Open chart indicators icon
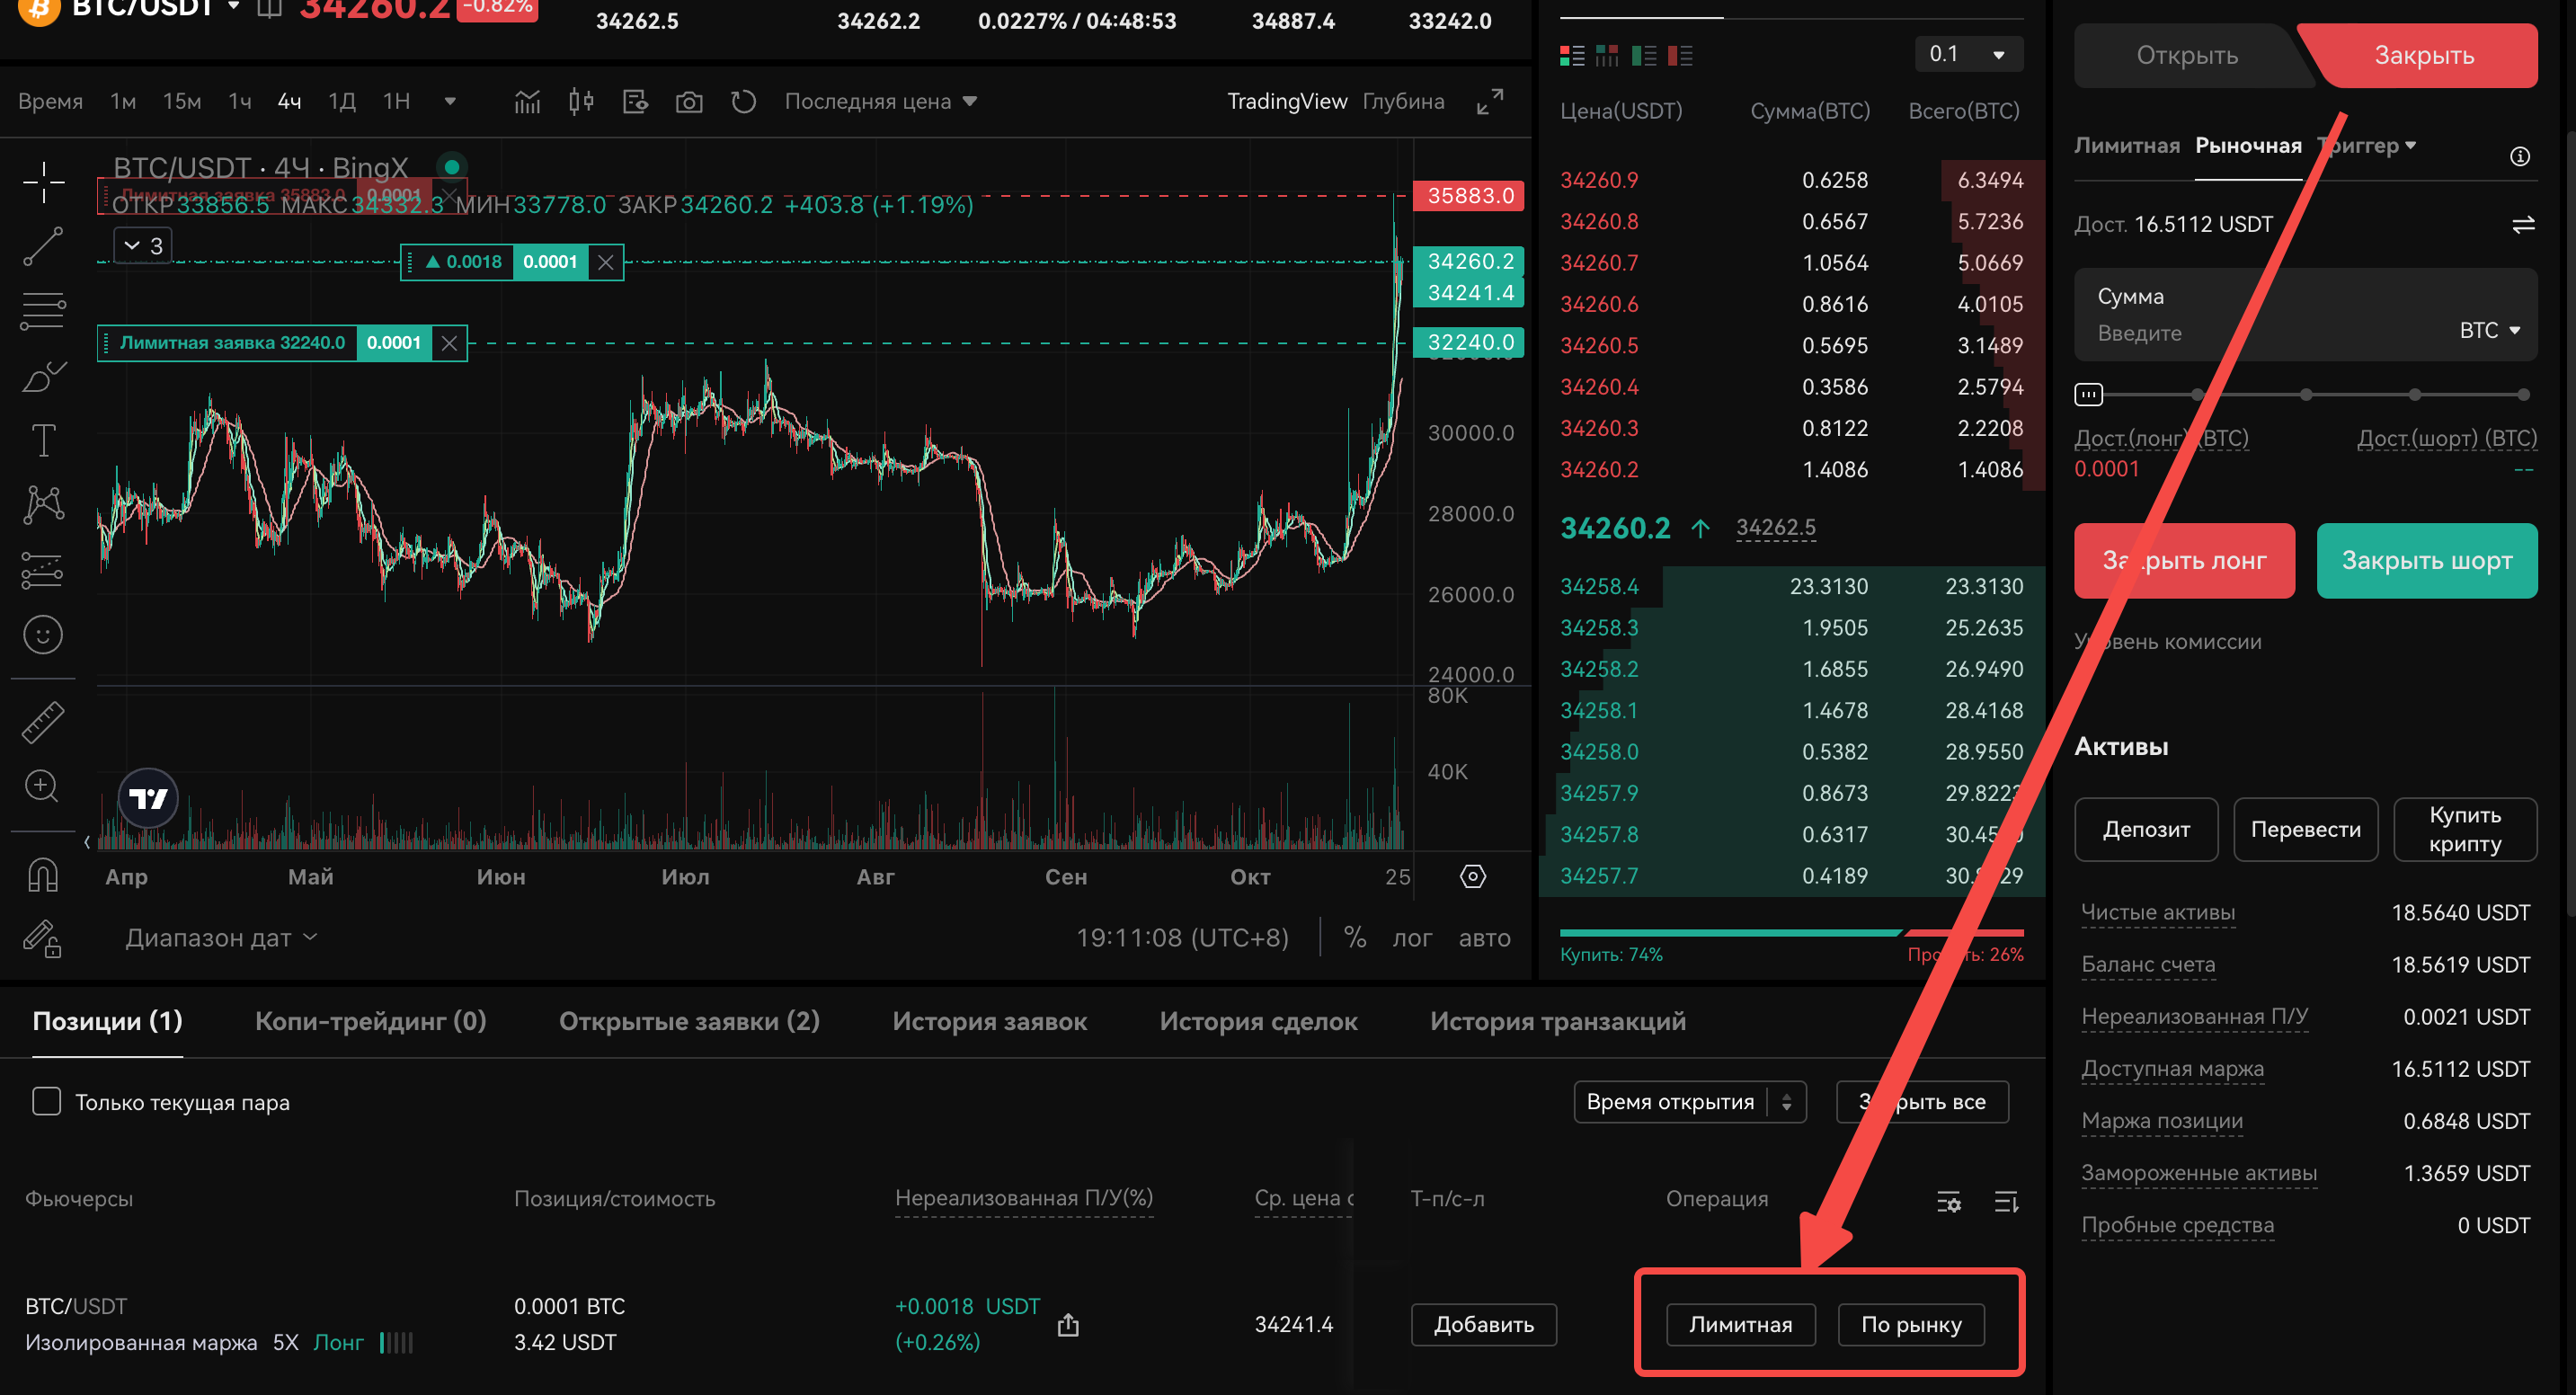 pyautogui.click(x=527, y=101)
